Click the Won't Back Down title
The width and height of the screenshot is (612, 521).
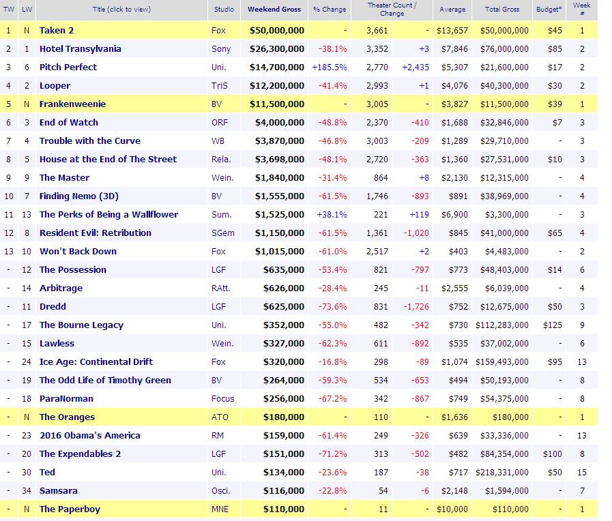pos(78,252)
